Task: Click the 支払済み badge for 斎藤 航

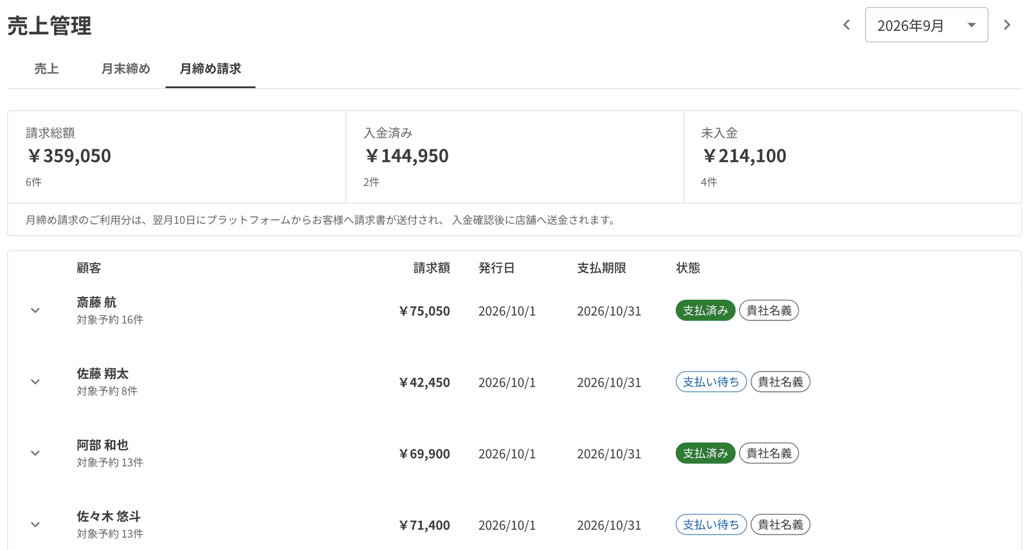Action: coord(705,311)
